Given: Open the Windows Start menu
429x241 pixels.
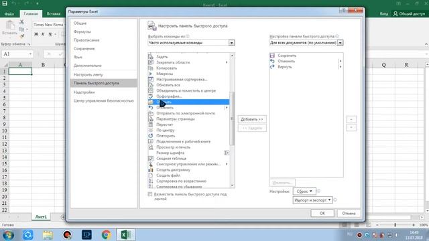Looking at the screenshot, I should [8, 235].
